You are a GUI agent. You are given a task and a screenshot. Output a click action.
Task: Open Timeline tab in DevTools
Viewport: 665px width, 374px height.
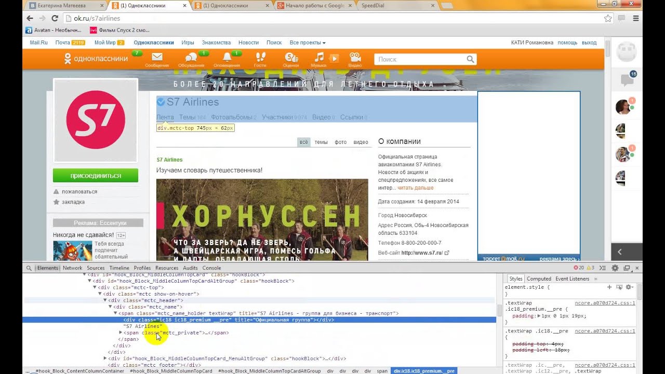click(x=119, y=268)
